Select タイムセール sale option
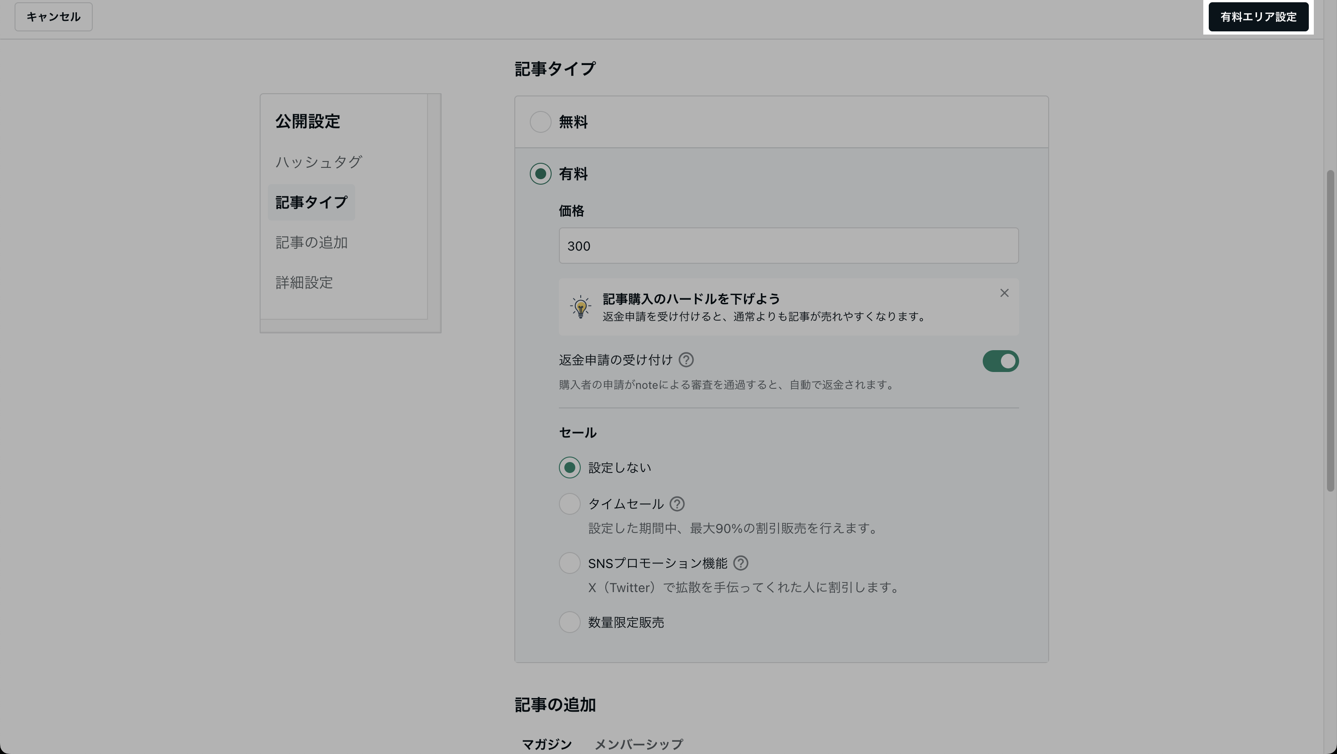Viewport: 1337px width, 754px height. tap(569, 504)
